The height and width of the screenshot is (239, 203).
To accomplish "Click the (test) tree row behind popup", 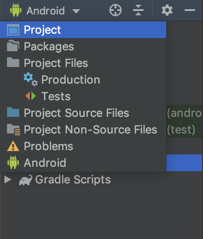I will pyautogui.click(x=185, y=130).
